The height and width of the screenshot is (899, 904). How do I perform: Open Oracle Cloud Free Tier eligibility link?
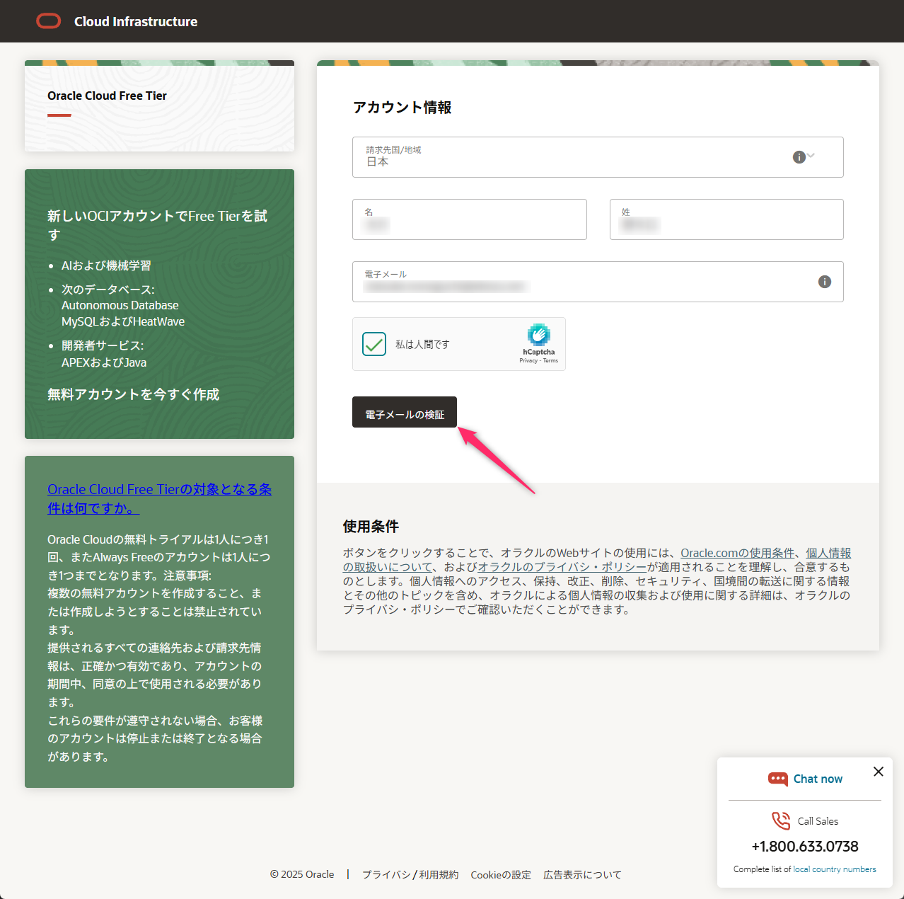pos(159,498)
